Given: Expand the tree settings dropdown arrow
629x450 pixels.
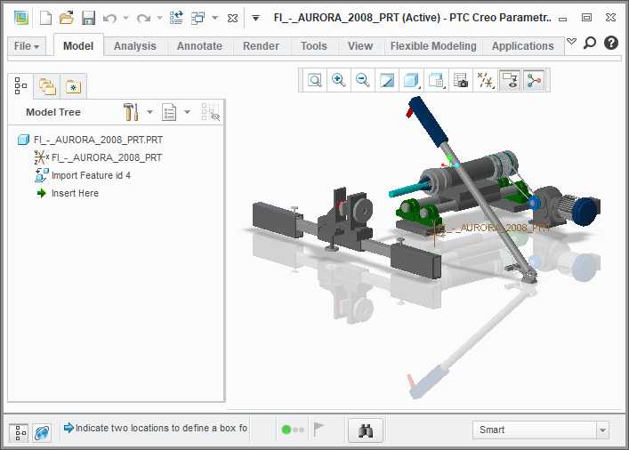Looking at the screenshot, I should 149,112.
